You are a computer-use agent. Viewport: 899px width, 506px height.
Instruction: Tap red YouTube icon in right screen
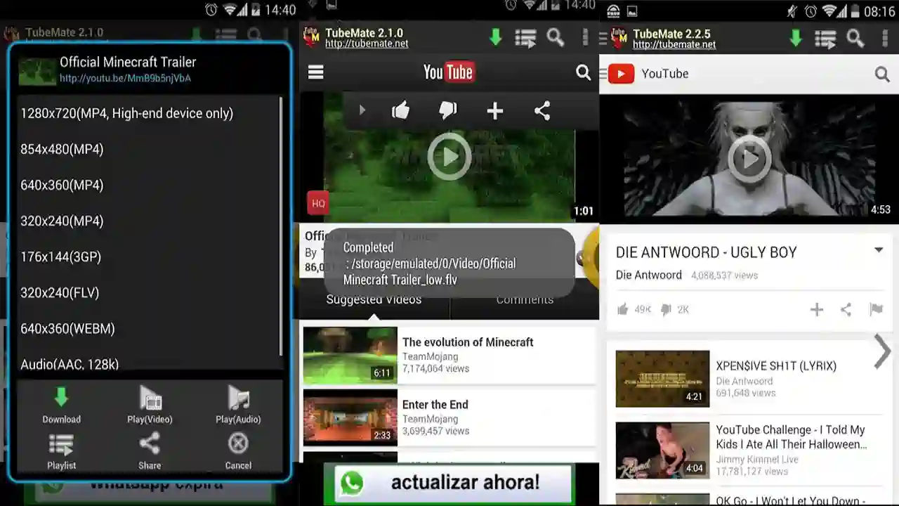tap(621, 73)
